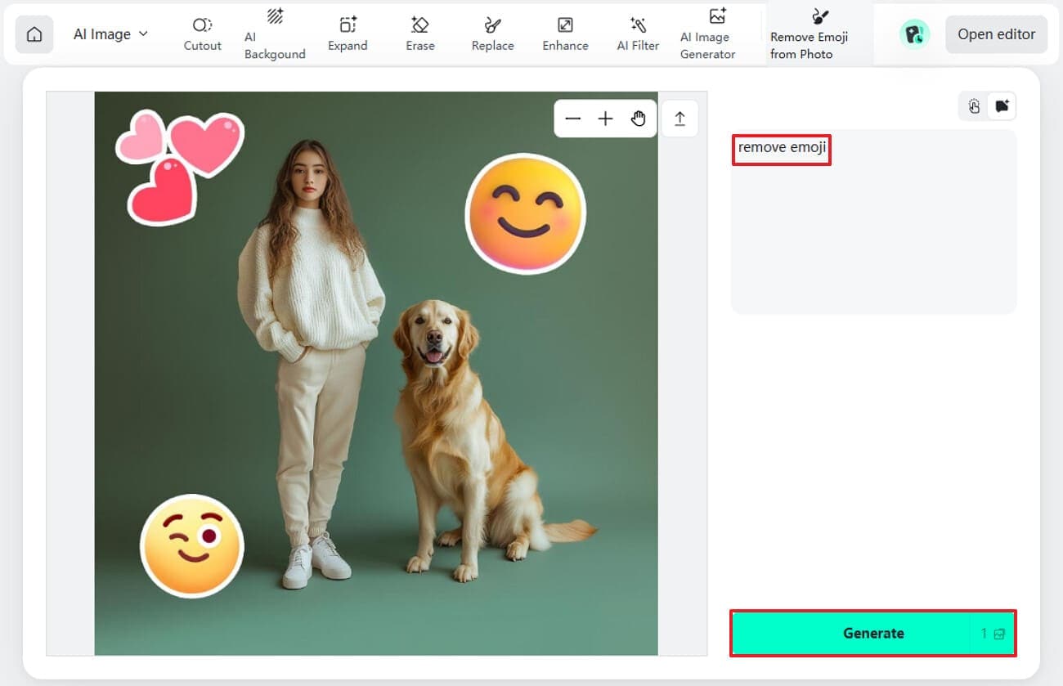
Task: Expand the AI Image dropdown
Action: point(111,34)
